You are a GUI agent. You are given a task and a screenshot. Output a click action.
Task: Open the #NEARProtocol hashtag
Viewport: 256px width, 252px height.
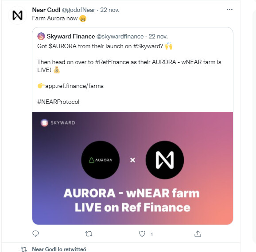[x=58, y=102]
